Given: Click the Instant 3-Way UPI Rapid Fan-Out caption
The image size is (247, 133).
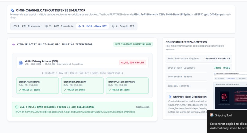Looking at the screenshot, I should tap(82, 73).
